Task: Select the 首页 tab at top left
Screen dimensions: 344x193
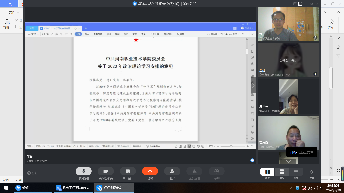Action: (9, 4)
